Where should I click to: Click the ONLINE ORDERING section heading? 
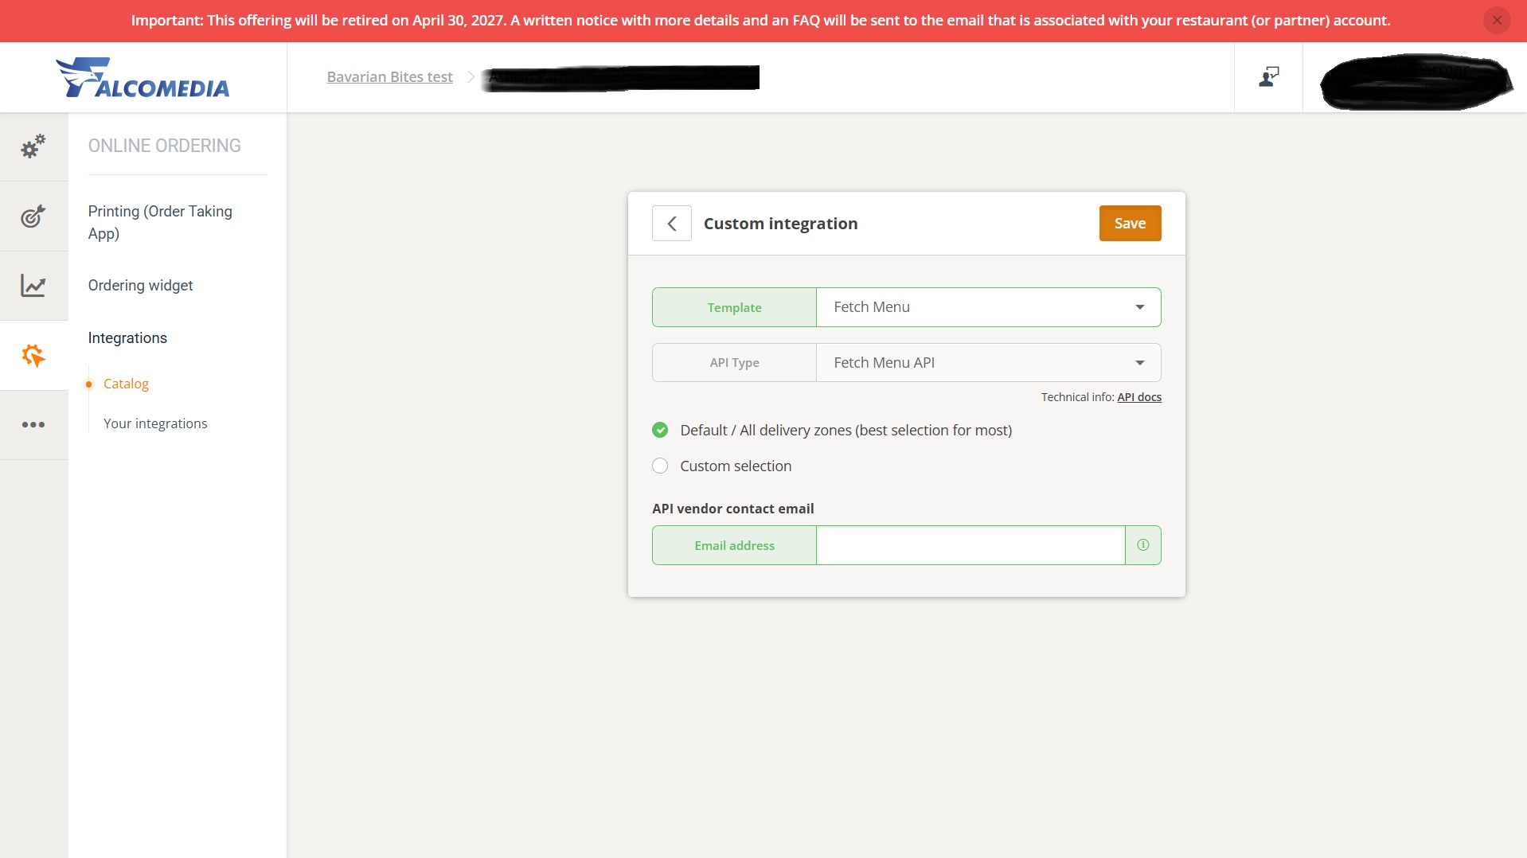click(164, 146)
